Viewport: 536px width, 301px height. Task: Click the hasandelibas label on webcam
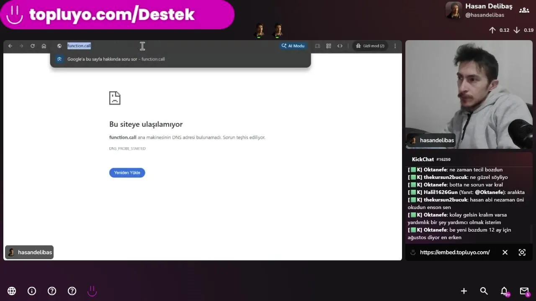pos(432,140)
